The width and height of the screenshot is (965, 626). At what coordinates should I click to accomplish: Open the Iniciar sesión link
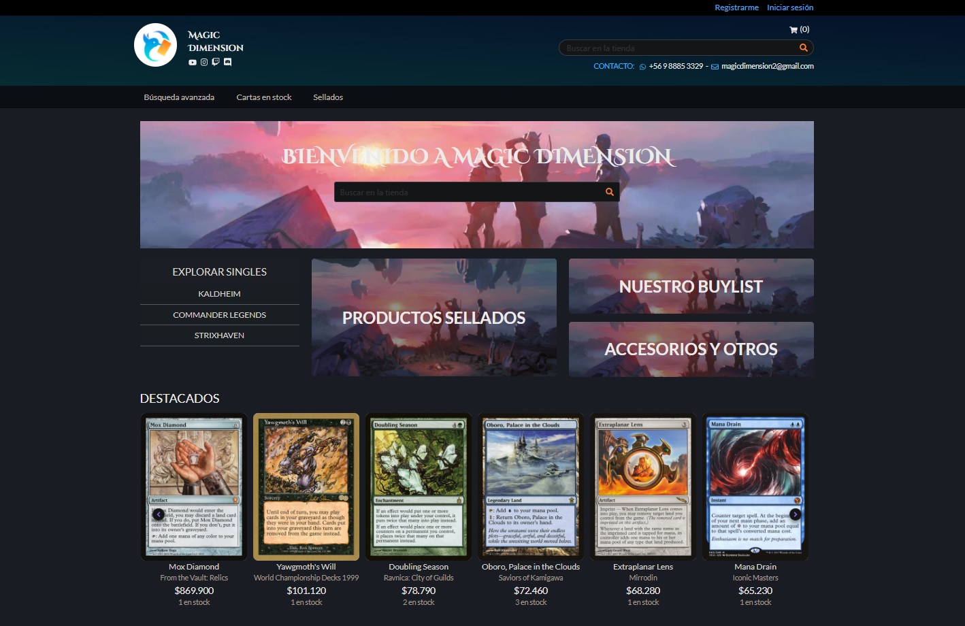click(x=790, y=7)
